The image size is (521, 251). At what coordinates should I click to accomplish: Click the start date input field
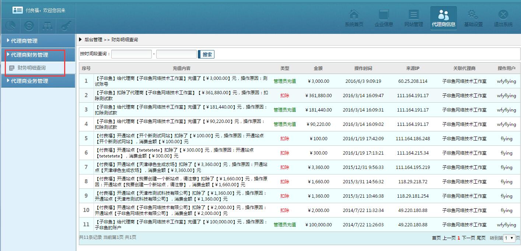pyautogui.click(x=132, y=54)
